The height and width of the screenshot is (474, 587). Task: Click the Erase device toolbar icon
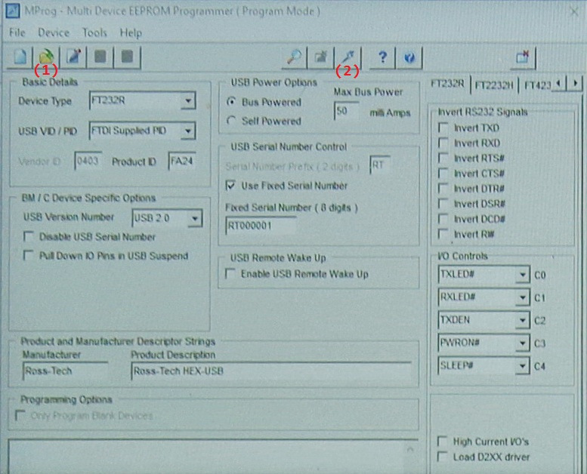[x=321, y=57]
